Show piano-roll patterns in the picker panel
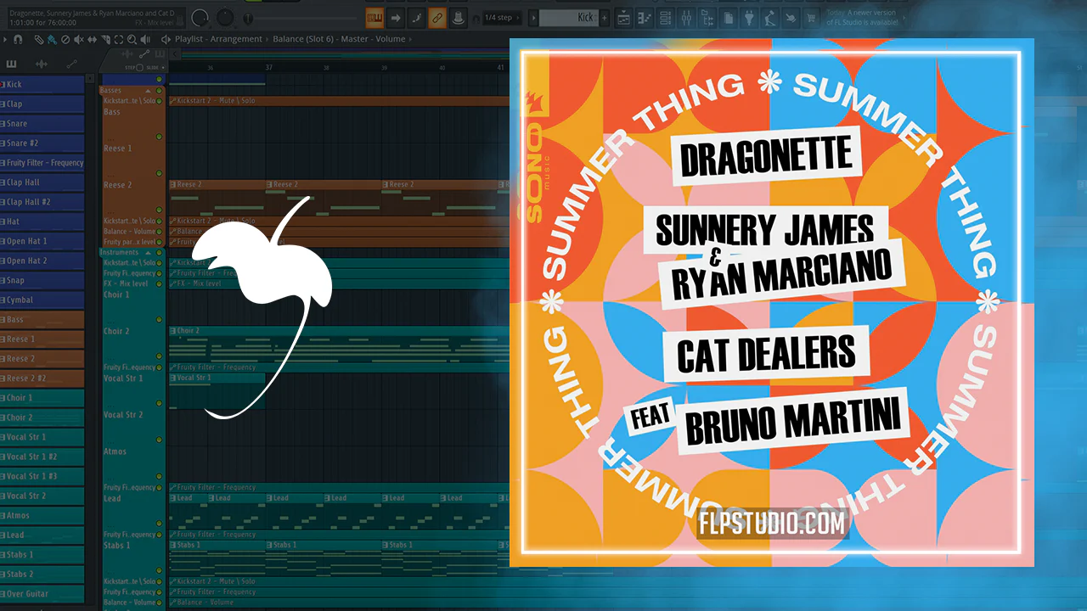 (x=12, y=64)
